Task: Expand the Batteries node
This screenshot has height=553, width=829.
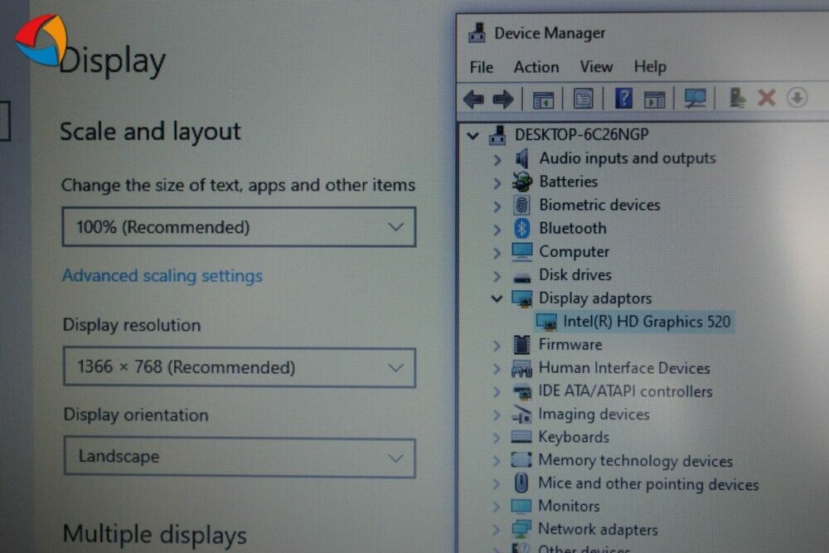Action: [x=497, y=183]
